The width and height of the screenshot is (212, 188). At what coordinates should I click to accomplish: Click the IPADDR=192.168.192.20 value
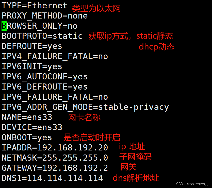pos(55,148)
